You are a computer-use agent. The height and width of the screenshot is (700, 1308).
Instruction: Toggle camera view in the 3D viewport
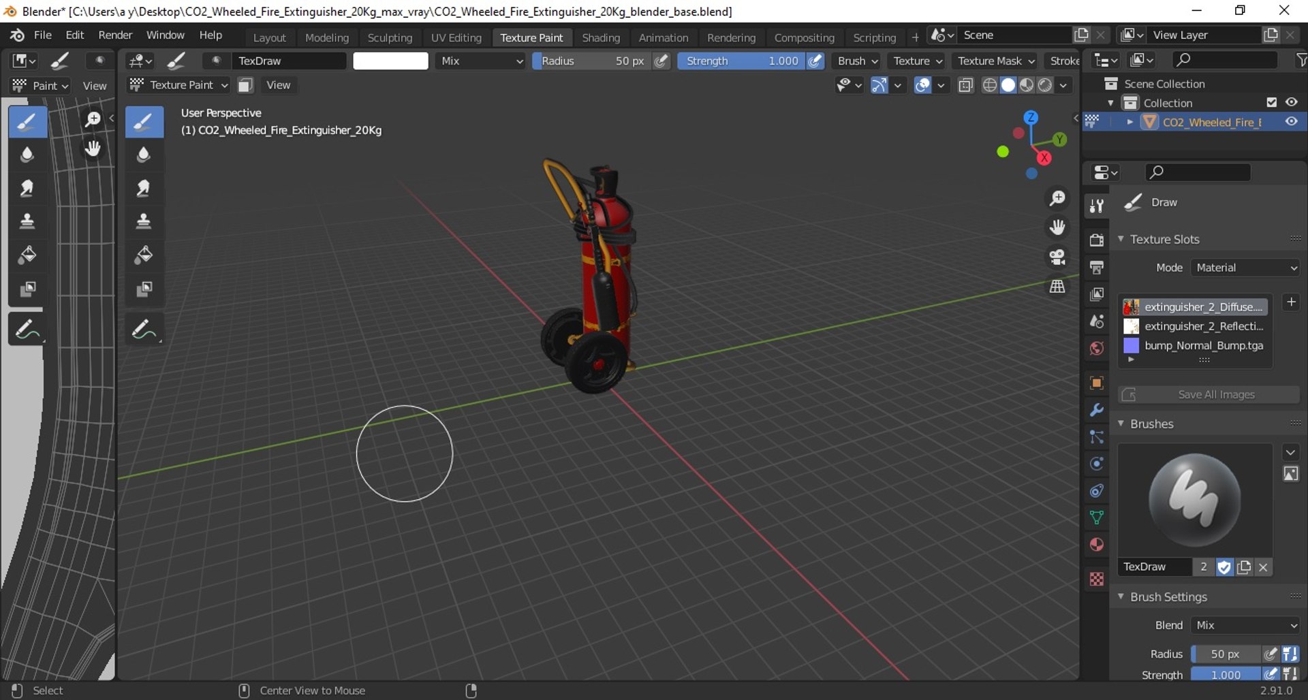click(1057, 257)
